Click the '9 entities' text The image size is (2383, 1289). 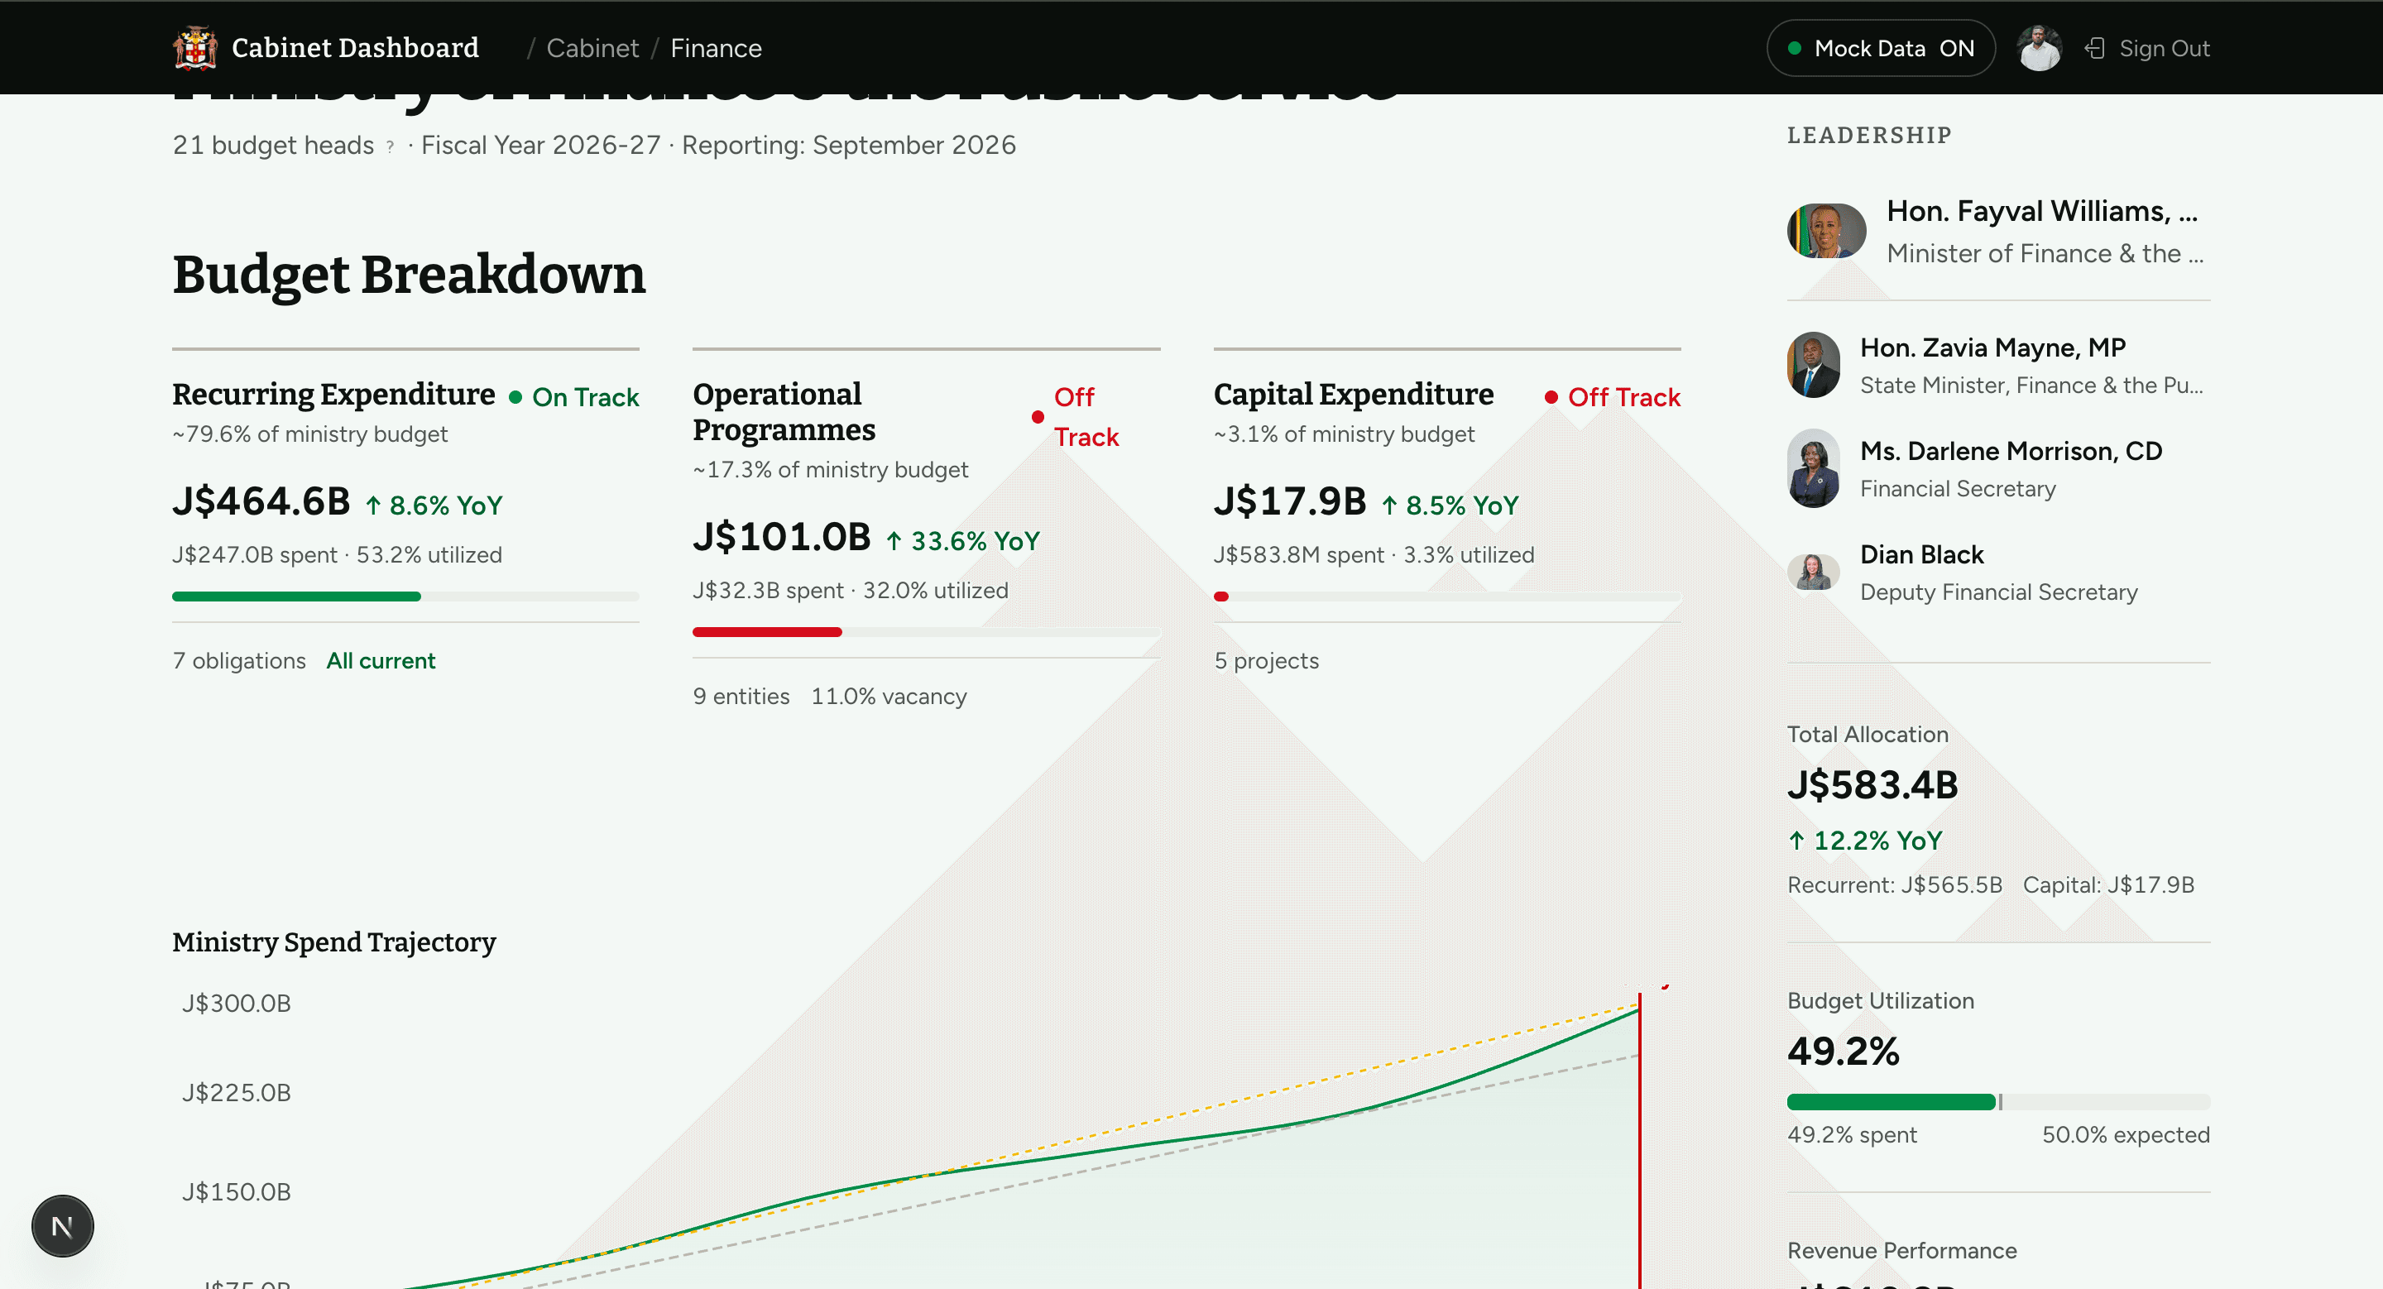pos(741,697)
